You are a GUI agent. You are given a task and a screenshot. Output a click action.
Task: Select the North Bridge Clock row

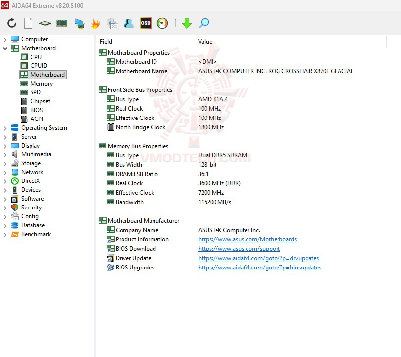coord(166,127)
